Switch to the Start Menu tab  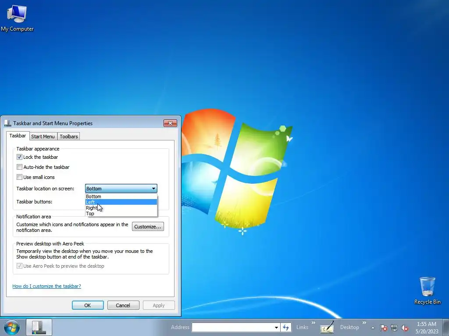(x=43, y=136)
